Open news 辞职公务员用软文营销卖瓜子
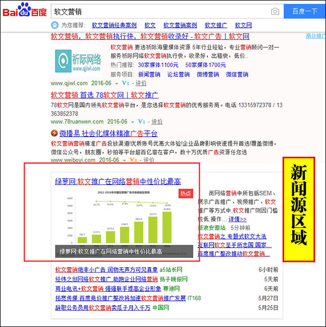 103,308
